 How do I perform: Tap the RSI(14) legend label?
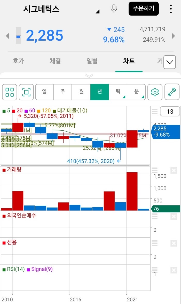(x=14, y=269)
